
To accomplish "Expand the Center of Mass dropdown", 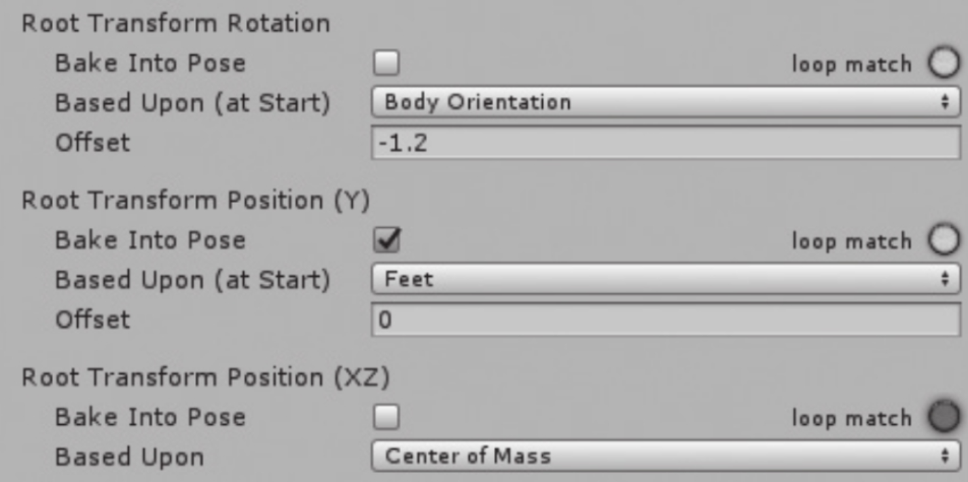I will [x=665, y=456].
